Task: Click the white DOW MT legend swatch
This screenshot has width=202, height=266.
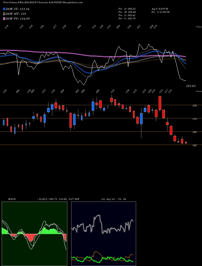Action: click(4, 14)
